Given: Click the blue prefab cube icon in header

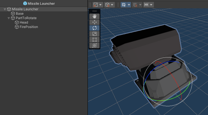Looking at the screenshot, I should tap(25, 3).
